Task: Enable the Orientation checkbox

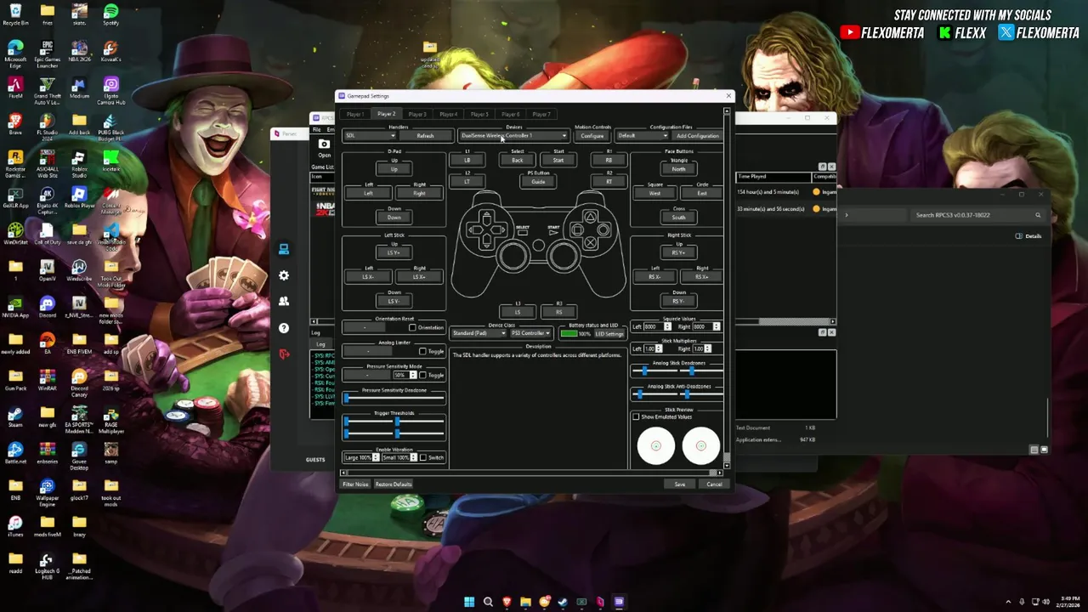Action: 412,327
